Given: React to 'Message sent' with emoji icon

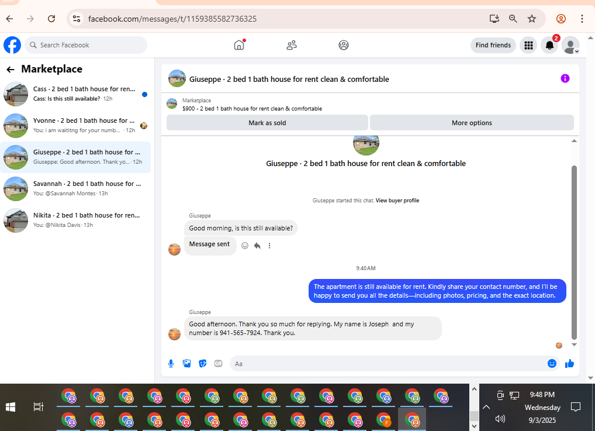Looking at the screenshot, I should tap(245, 246).
